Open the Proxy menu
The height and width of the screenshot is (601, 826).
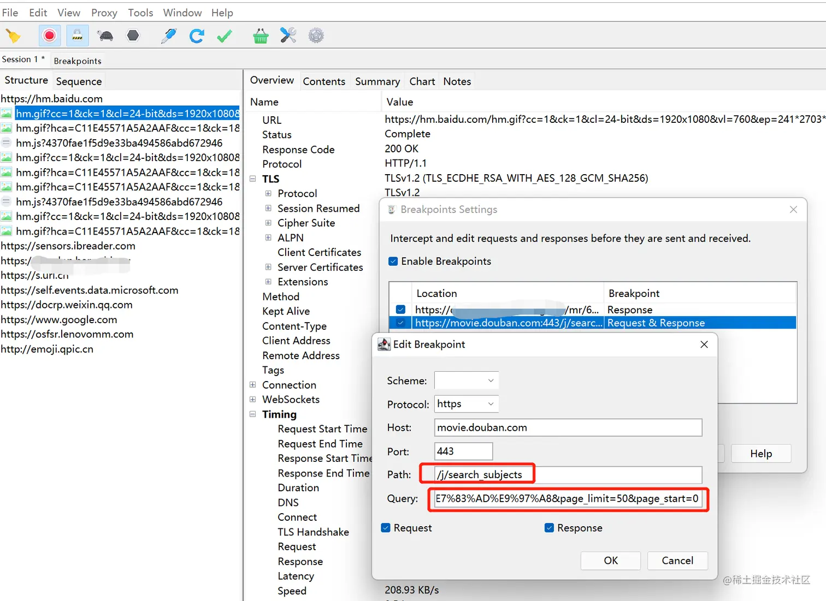click(x=104, y=13)
